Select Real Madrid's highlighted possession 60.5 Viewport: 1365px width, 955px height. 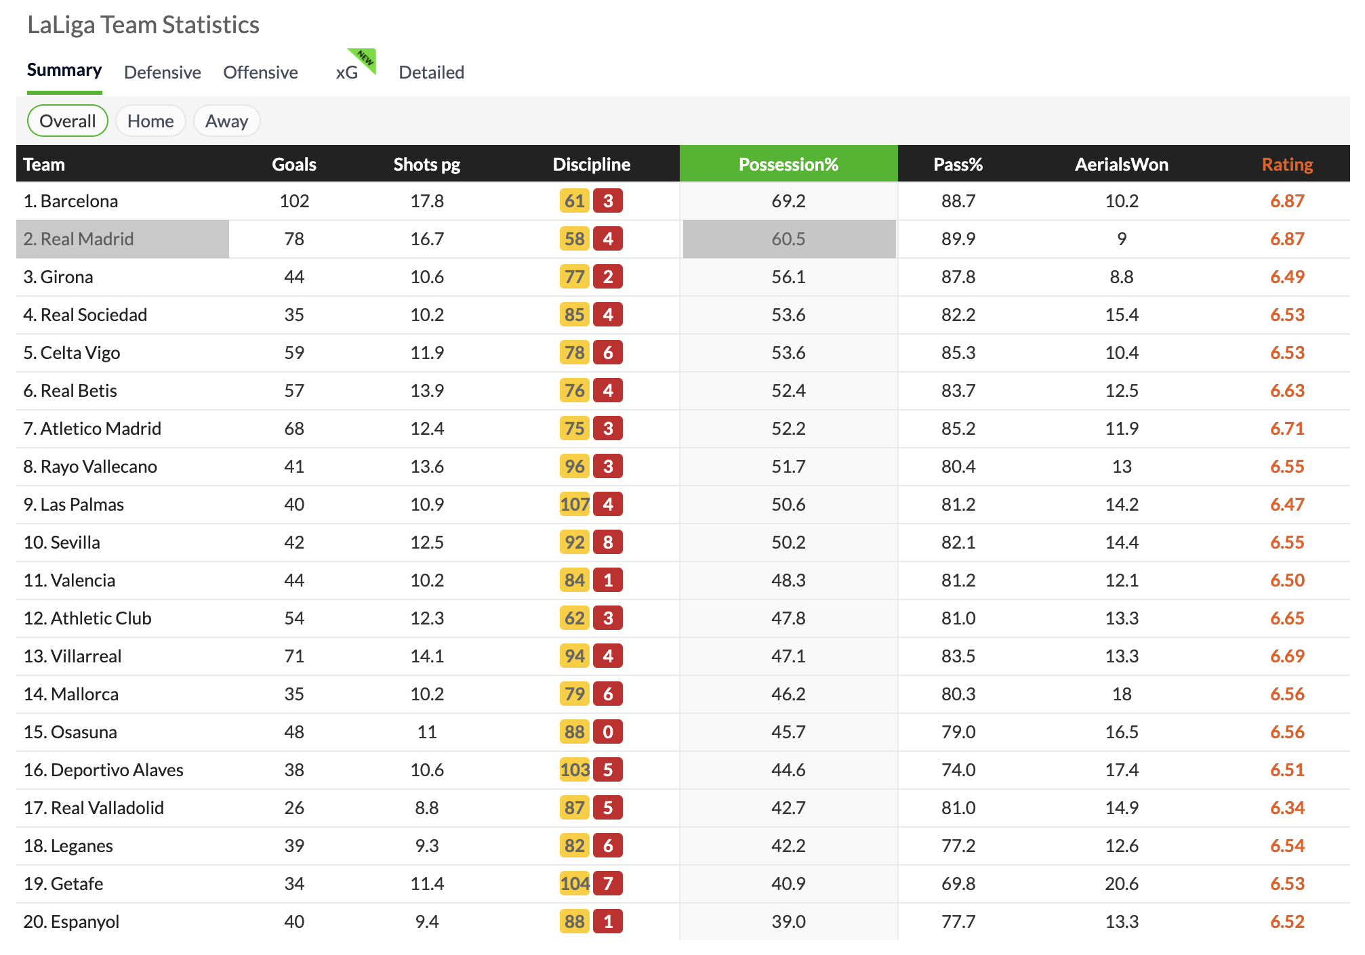[x=789, y=239]
